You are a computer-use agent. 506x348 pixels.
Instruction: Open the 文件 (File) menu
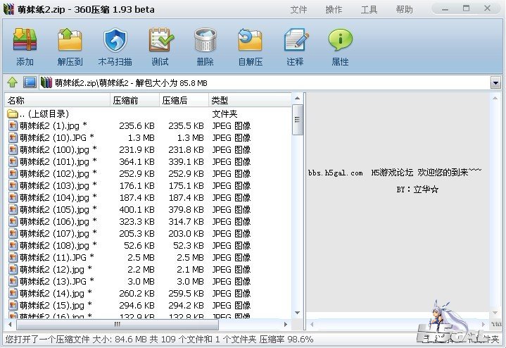[x=299, y=10]
